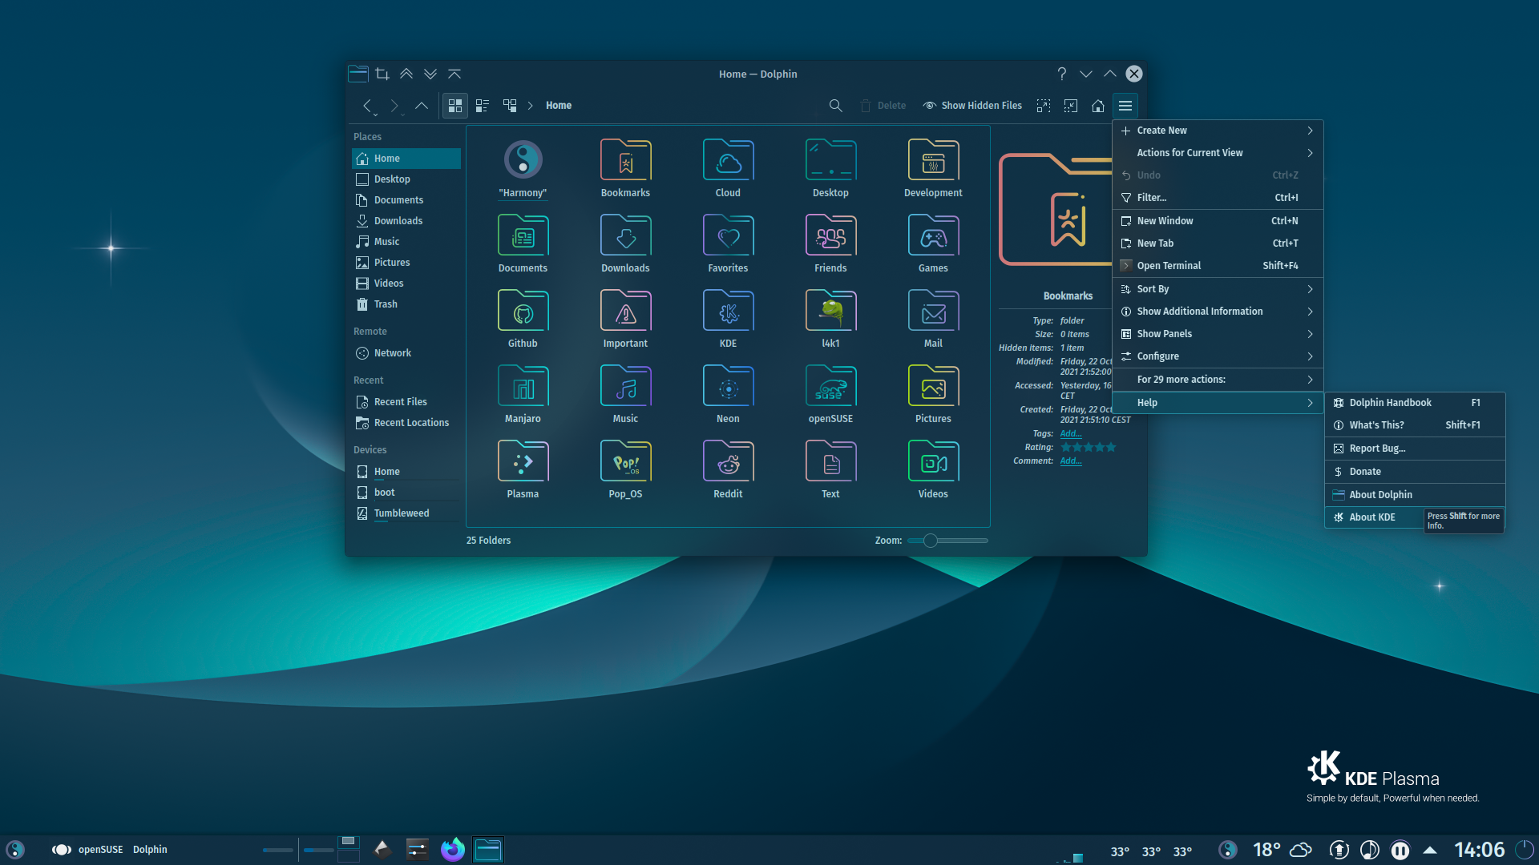Viewport: 1539px width, 865px height.
Task: Select the Development folder icon
Action: pos(933,159)
